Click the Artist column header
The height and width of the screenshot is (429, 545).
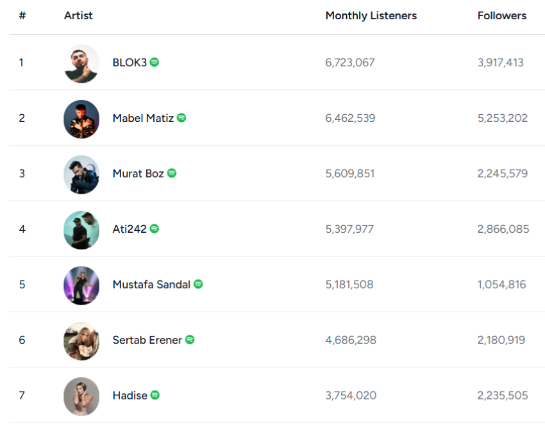[x=78, y=15]
